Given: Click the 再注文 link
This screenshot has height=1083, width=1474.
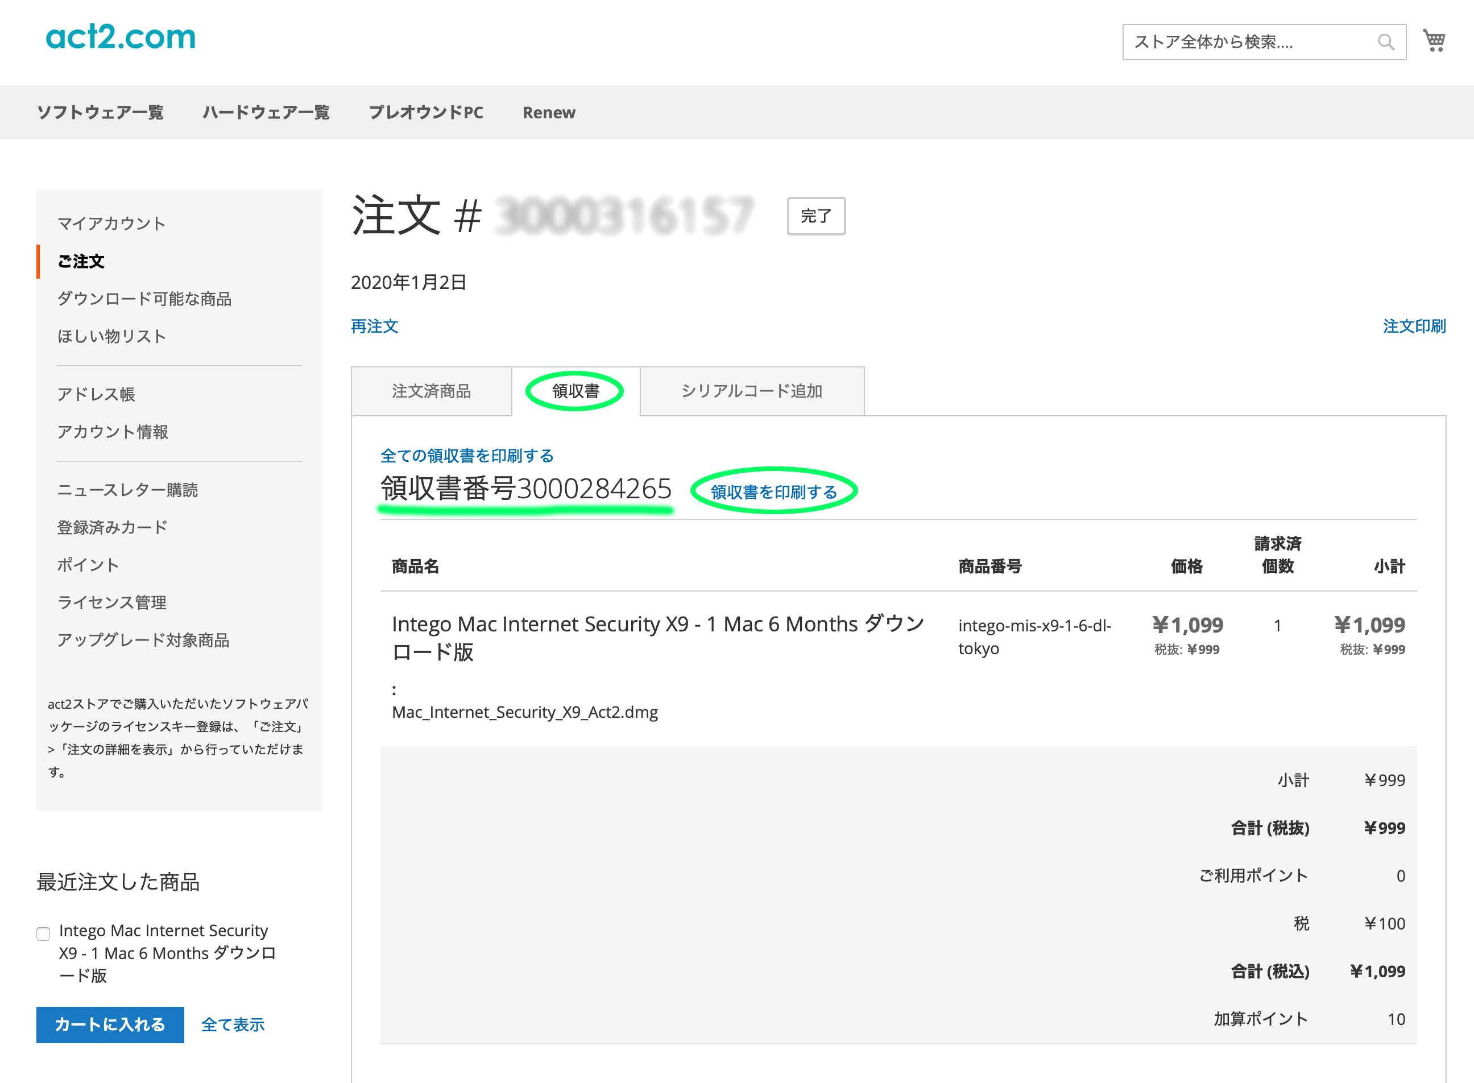Looking at the screenshot, I should click(375, 326).
